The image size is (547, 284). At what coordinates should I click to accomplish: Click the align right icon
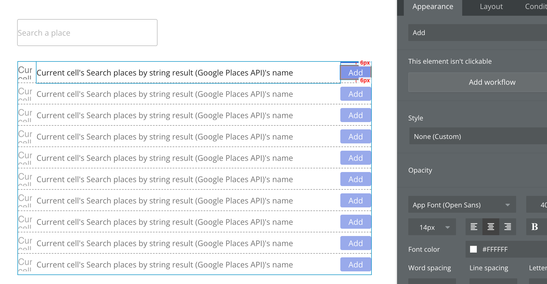pyautogui.click(x=507, y=227)
